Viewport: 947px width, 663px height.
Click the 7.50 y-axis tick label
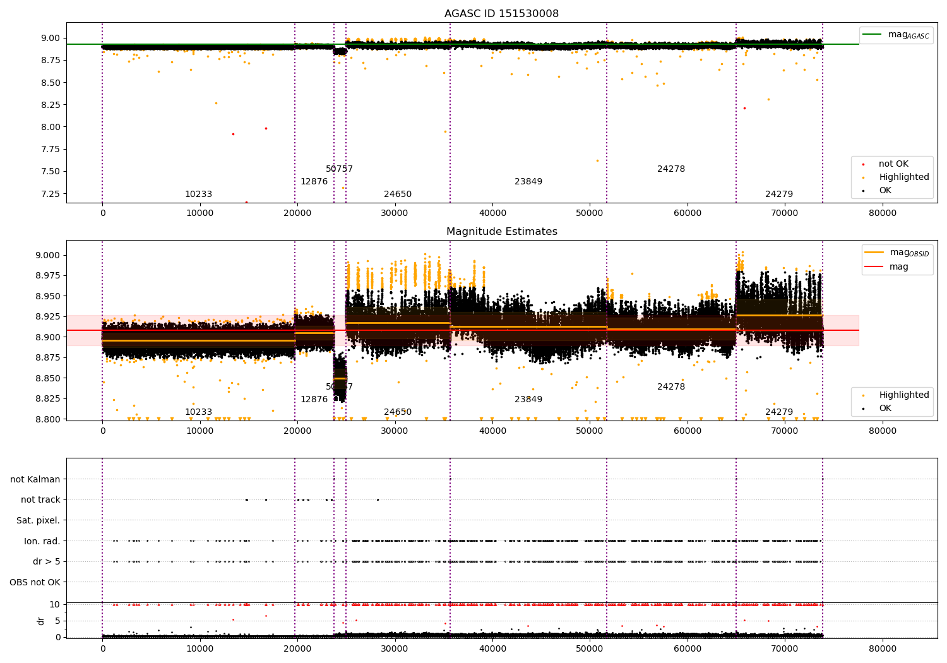point(50,172)
